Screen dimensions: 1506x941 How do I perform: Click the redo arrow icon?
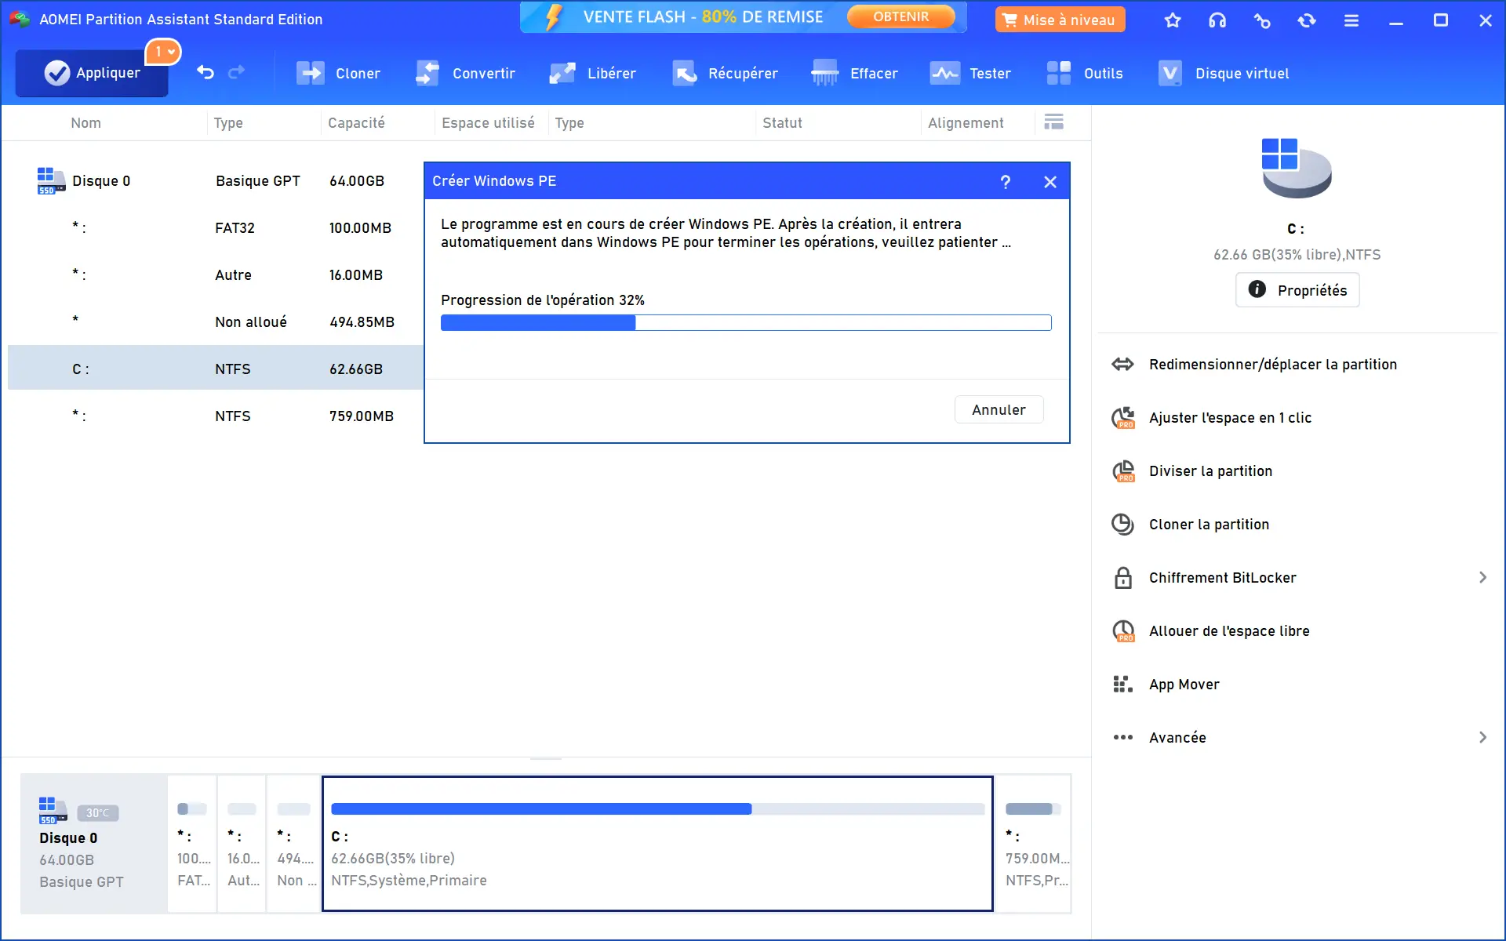coord(236,73)
